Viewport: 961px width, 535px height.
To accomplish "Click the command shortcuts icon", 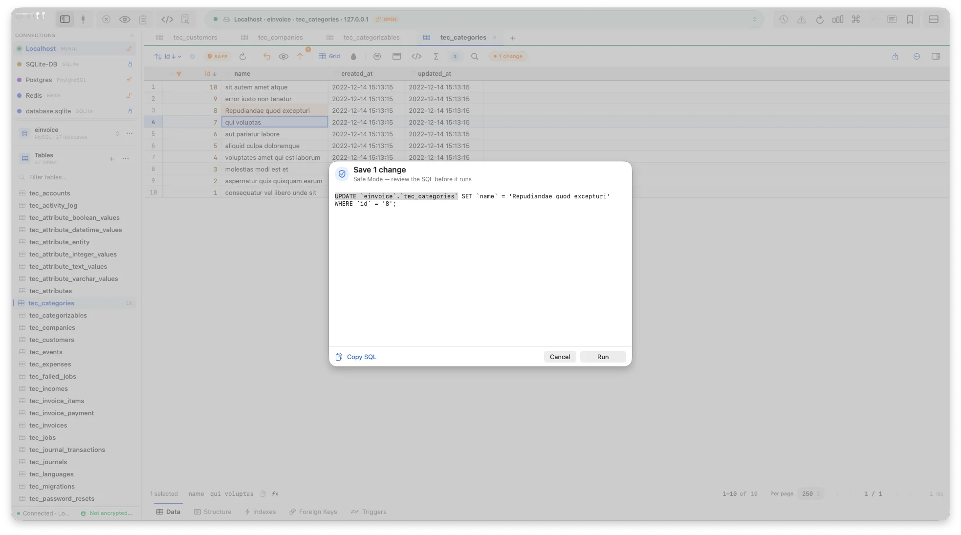I will [856, 19].
